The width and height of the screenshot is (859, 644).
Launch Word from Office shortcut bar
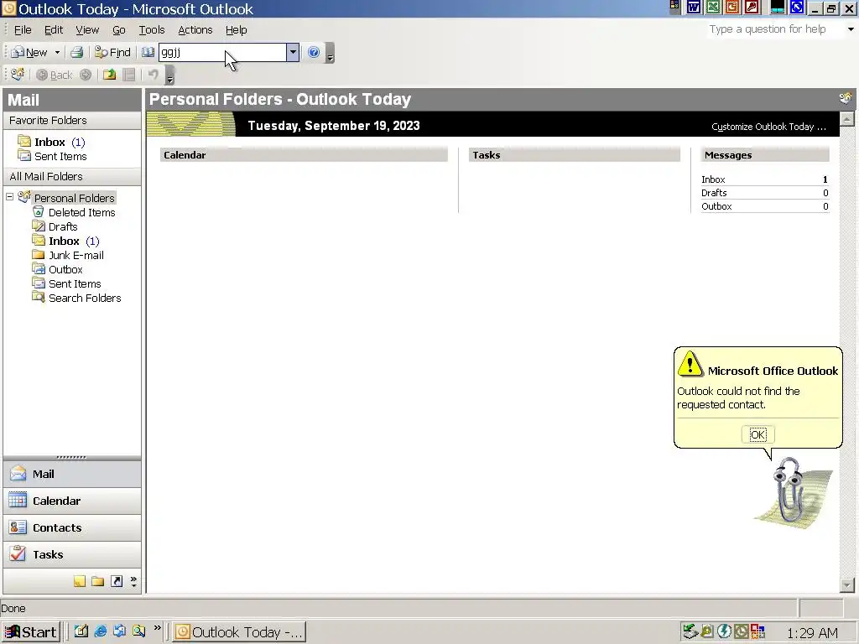coord(694,7)
